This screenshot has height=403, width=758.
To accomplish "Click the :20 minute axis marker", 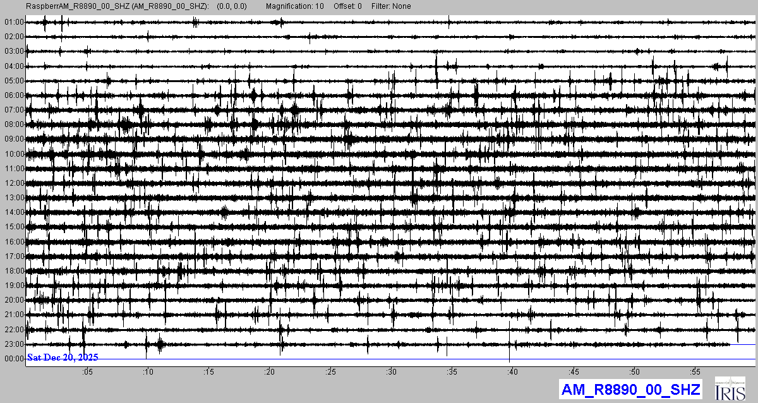I will pos(270,371).
